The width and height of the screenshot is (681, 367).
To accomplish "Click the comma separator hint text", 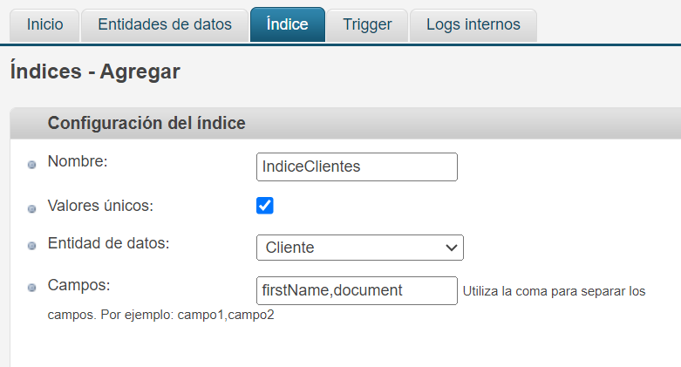I will point(554,291).
